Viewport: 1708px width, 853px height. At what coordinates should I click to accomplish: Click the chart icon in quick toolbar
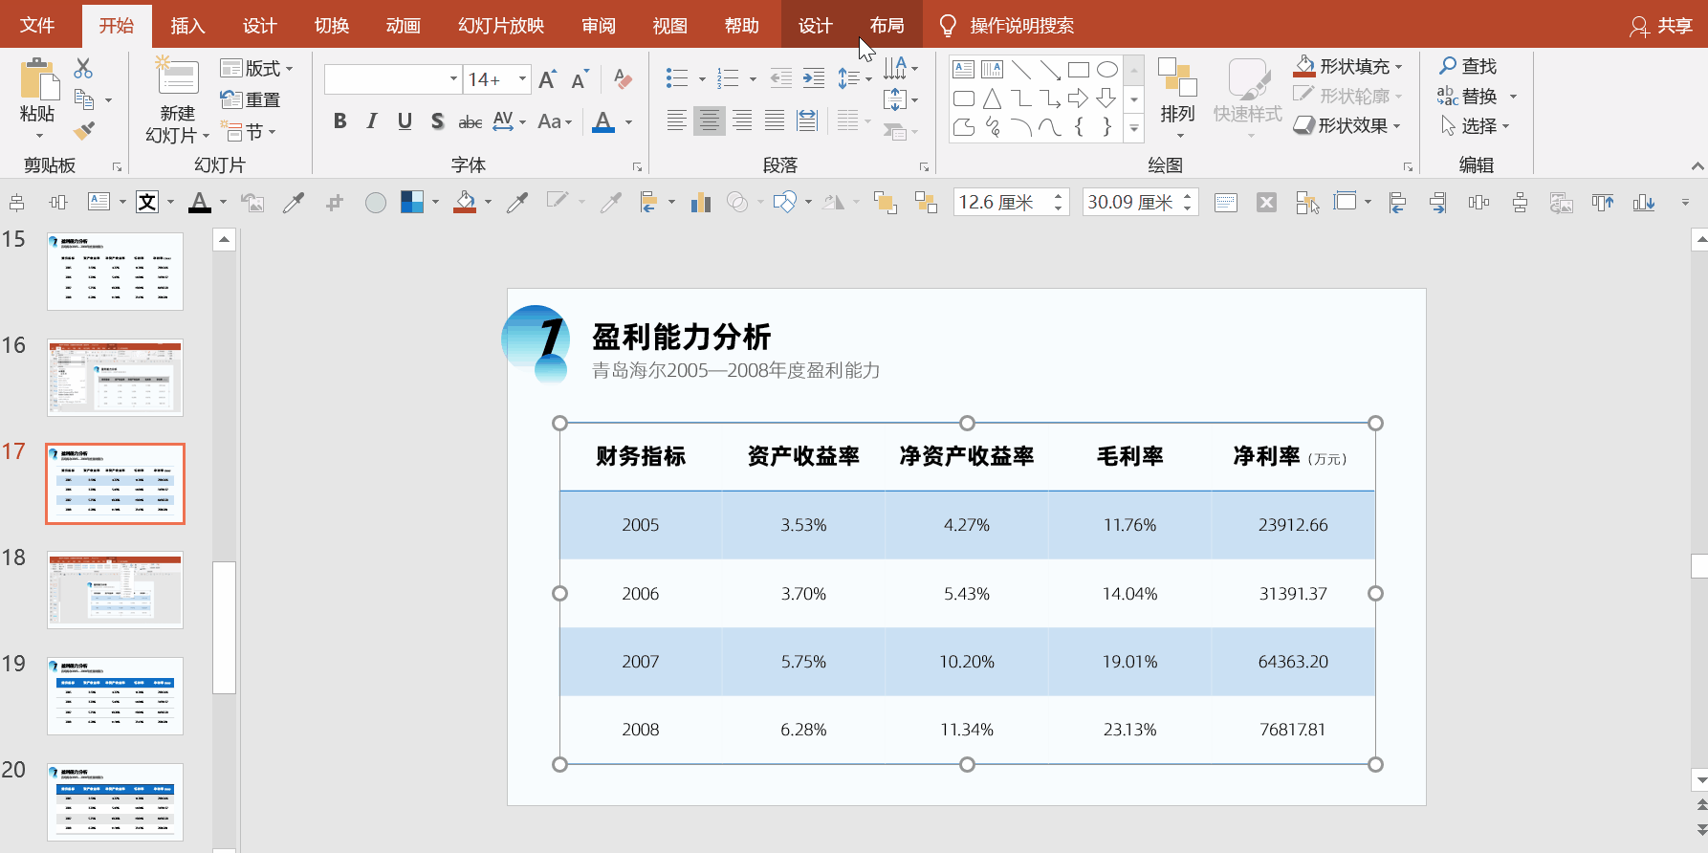(701, 202)
